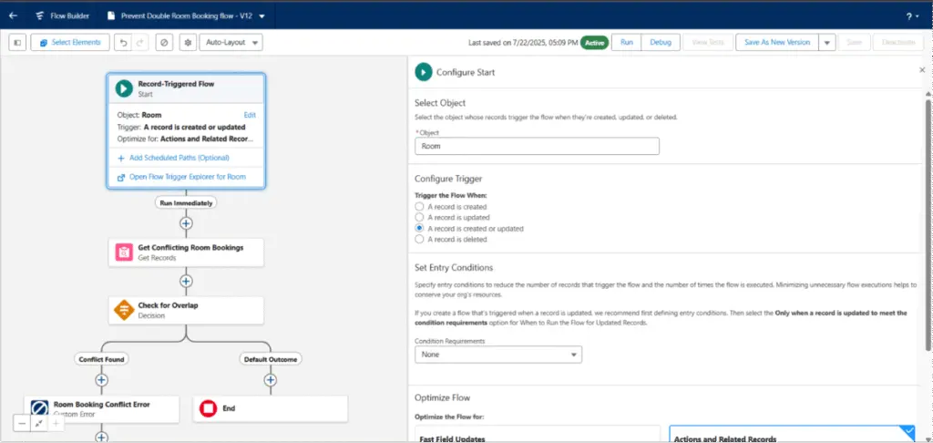Undo the last change
The image size is (933, 443).
click(x=123, y=42)
